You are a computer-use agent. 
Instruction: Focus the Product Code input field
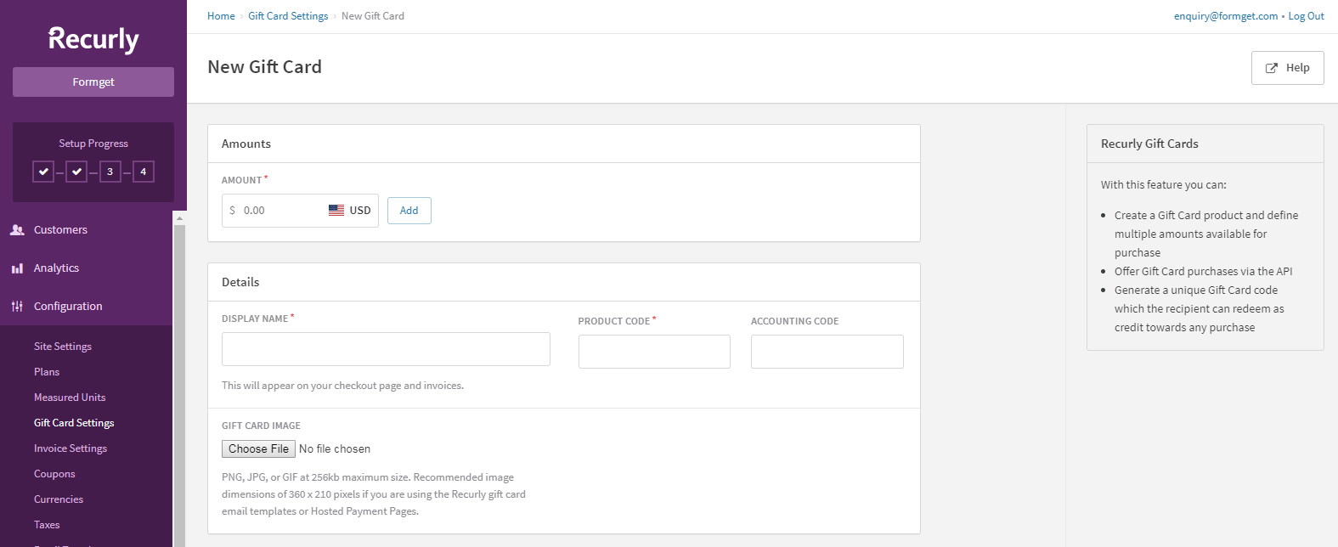[x=654, y=352]
